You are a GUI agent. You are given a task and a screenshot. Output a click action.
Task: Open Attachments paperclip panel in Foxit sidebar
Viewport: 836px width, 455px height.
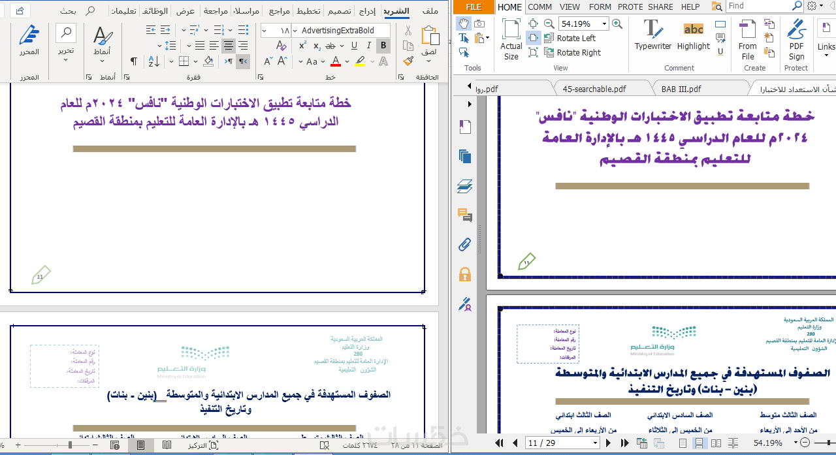(x=465, y=245)
